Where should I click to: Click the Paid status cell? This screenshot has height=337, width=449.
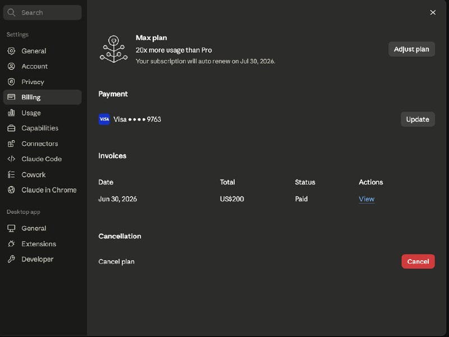pos(301,199)
